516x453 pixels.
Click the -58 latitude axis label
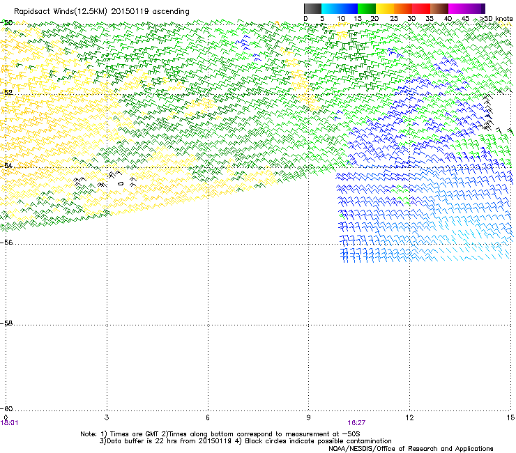pos(7,323)
